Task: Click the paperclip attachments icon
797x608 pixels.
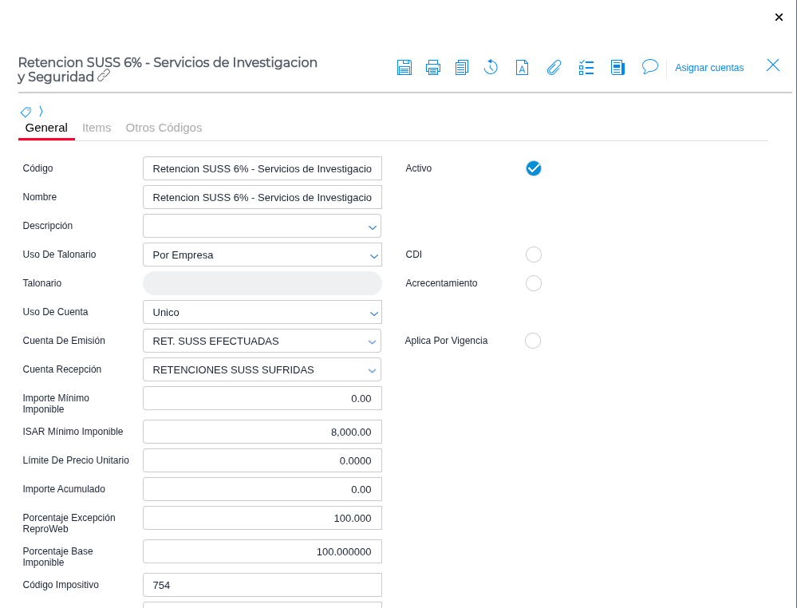Action: [554, 68]
